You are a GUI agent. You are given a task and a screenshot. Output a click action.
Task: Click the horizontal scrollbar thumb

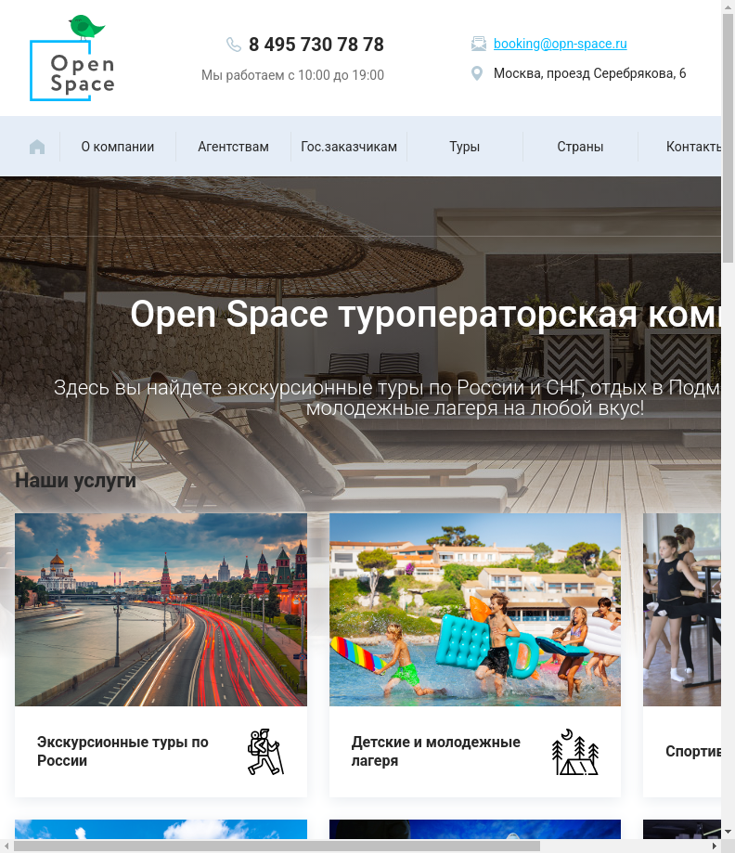(277, 846)
